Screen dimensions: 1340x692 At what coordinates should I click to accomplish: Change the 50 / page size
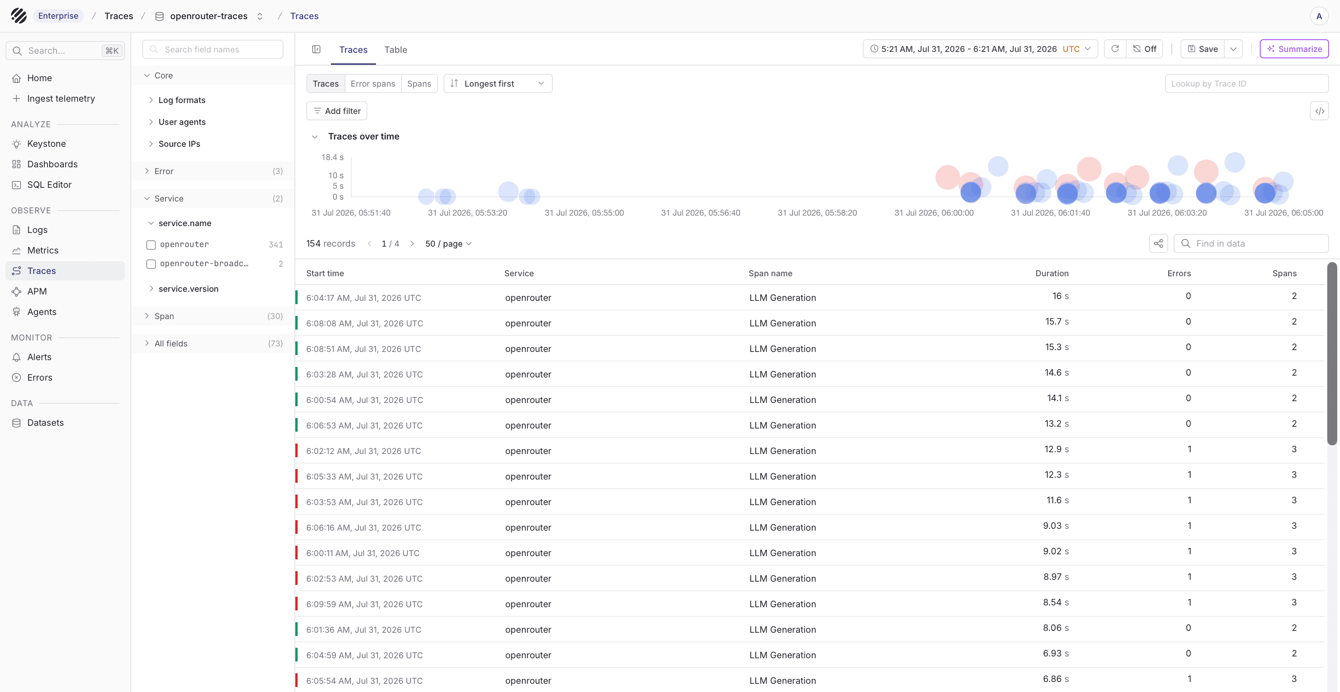pyautogui.click(x=448, y=243)
